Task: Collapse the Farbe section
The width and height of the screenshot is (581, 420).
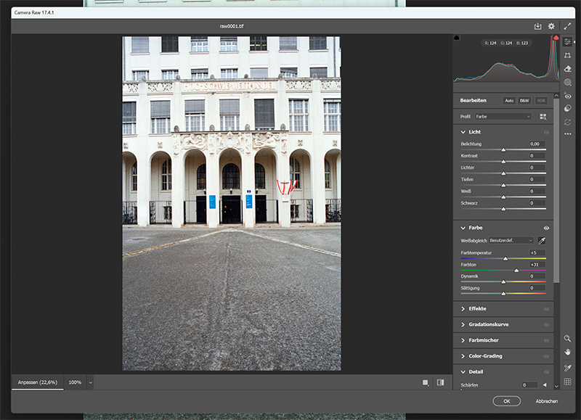Action: (463, 228)
